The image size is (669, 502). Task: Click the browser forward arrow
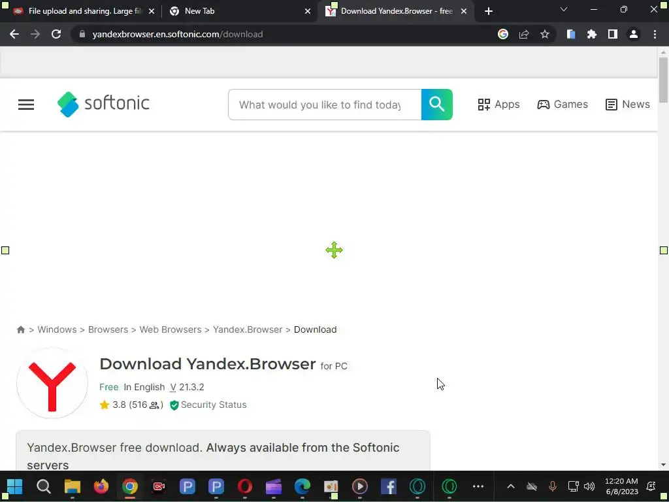[35, 34]
